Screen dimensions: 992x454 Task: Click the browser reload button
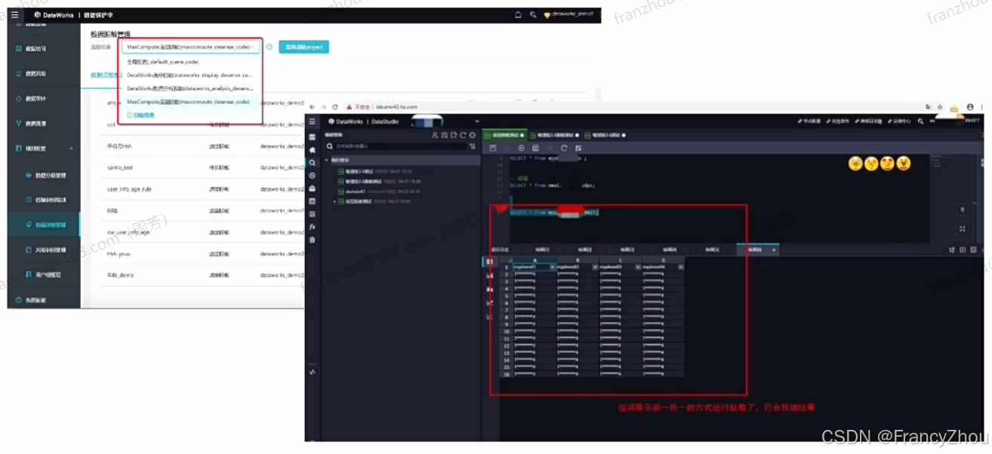(334, 107)
